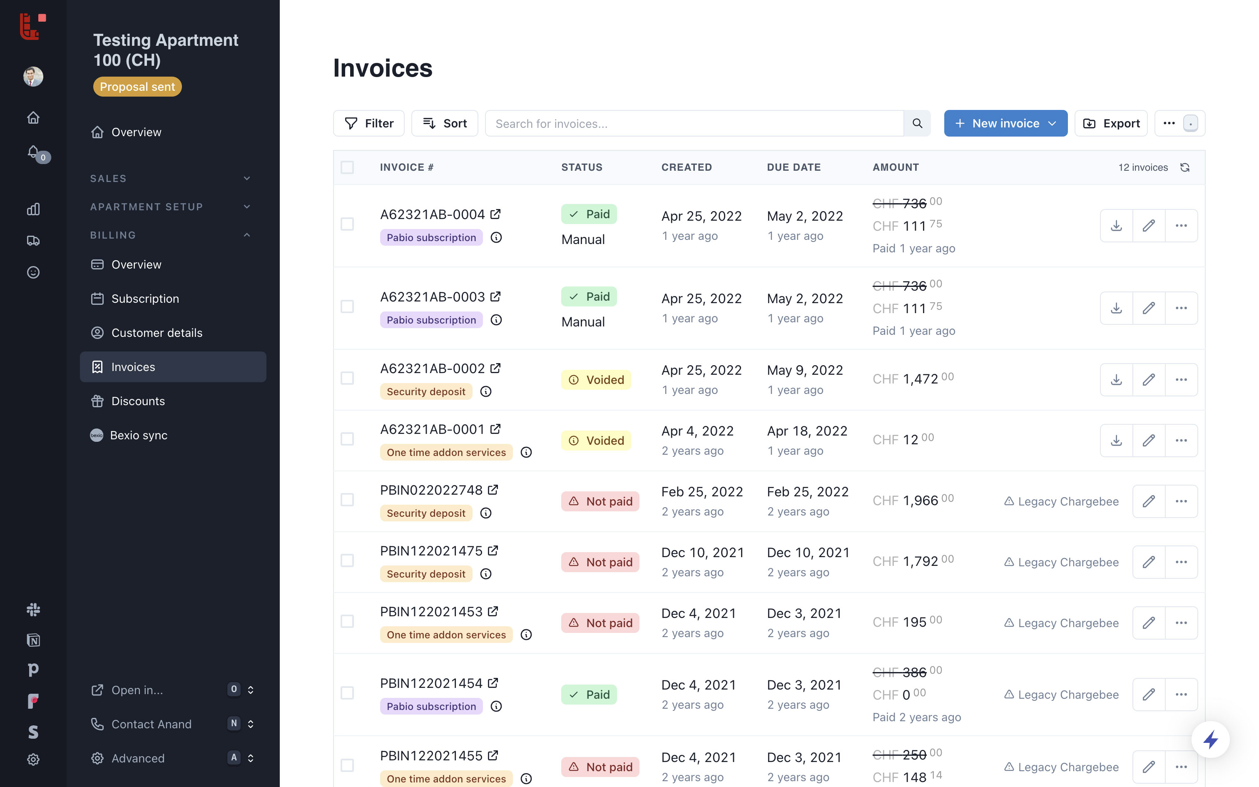Open the notifications bell in the left rail
This screenshot has width=1259, height=787.
(x=33, y=152)
